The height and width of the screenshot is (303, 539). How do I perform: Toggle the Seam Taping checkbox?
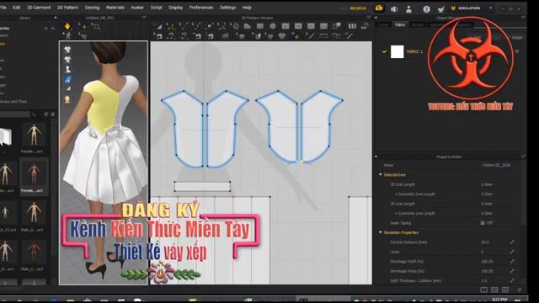coord(483,223)
